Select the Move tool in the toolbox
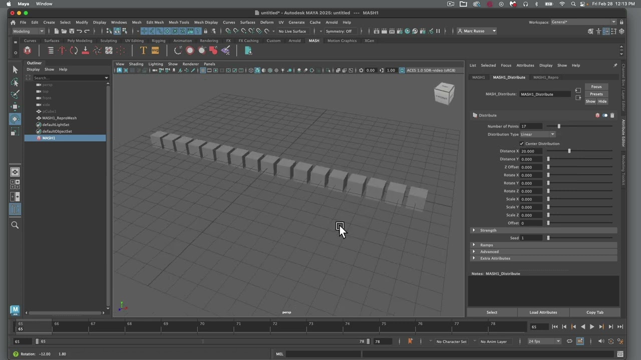 click(15, 106)
